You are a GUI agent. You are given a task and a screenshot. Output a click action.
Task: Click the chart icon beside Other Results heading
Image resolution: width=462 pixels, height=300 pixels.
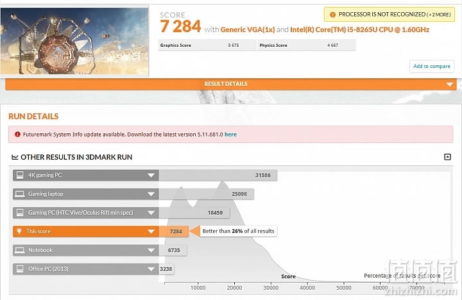pos(15,157)
